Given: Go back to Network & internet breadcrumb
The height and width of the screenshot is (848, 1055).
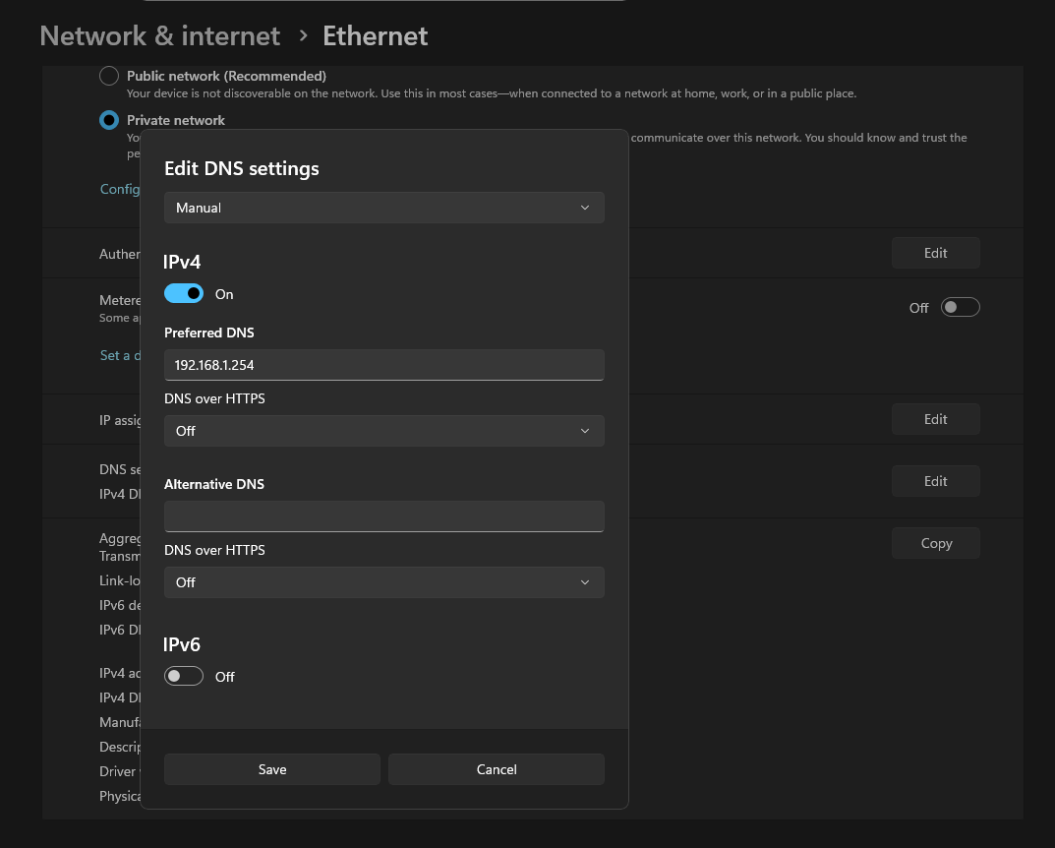Looking at the screenshot, I should pyautogui.click(x=159, y=36).
